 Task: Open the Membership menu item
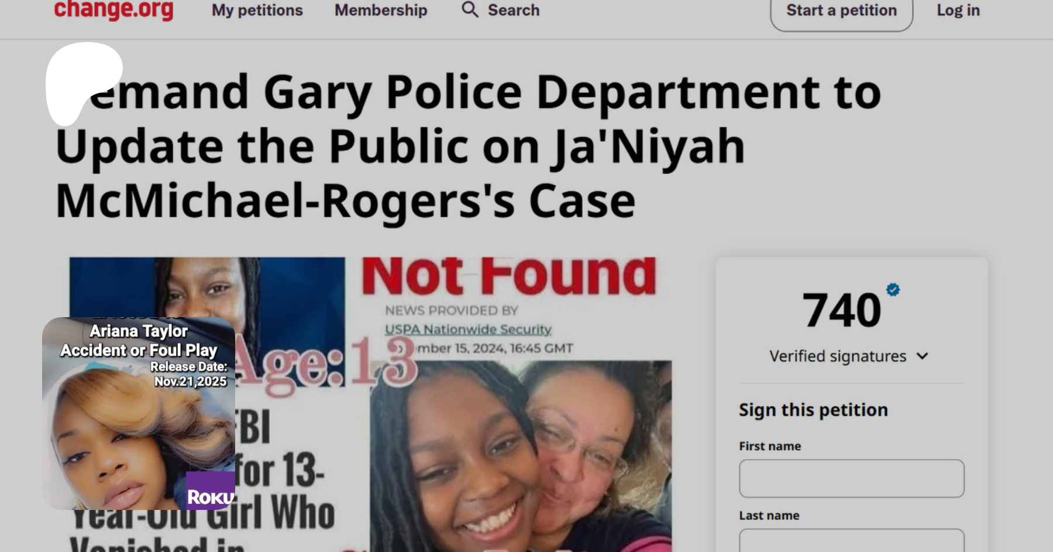[x=381, y=10]
